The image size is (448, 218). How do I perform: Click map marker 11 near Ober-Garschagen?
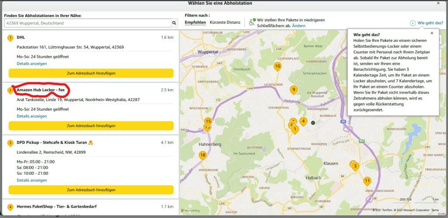367,181
